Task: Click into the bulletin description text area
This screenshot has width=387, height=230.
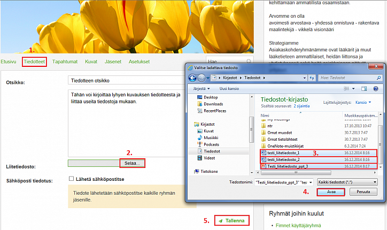Action: (127, 123)
